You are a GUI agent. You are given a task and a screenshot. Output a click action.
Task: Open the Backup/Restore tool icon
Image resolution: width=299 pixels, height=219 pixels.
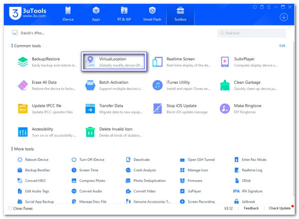pyautogui.click(x=23, y=62)
